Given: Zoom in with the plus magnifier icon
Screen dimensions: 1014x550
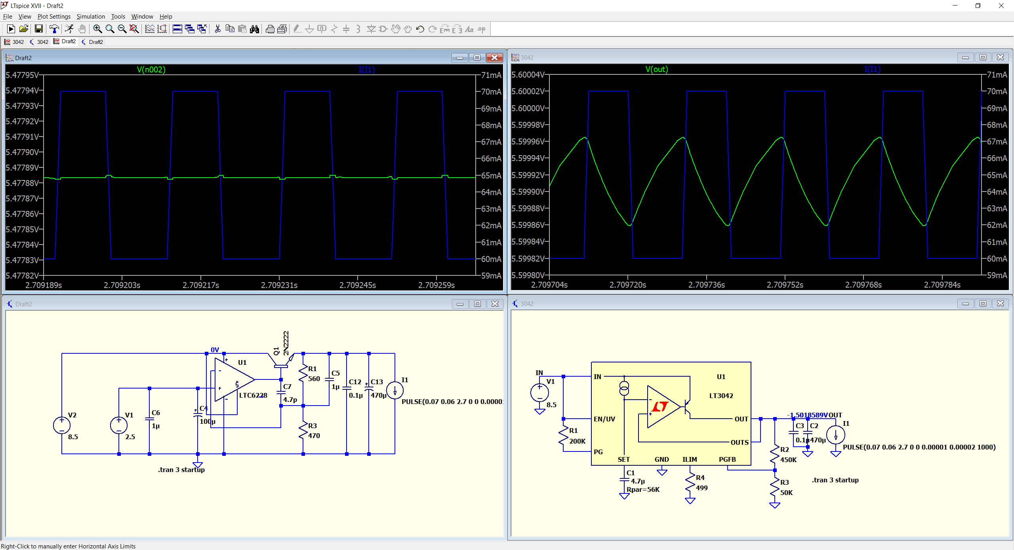Looking at the screenshot, I should [x=97, y=29].
